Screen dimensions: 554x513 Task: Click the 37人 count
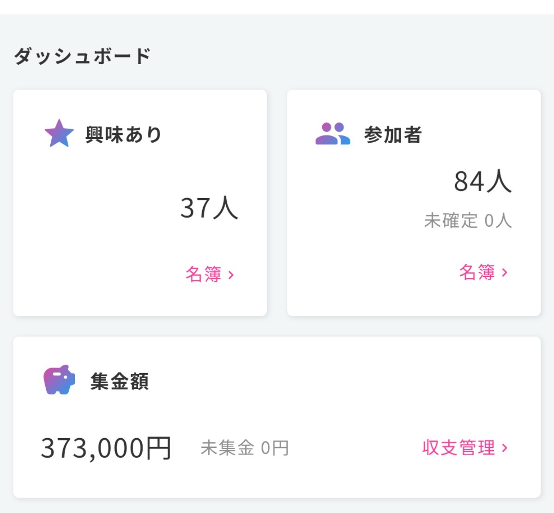point(209,208)
